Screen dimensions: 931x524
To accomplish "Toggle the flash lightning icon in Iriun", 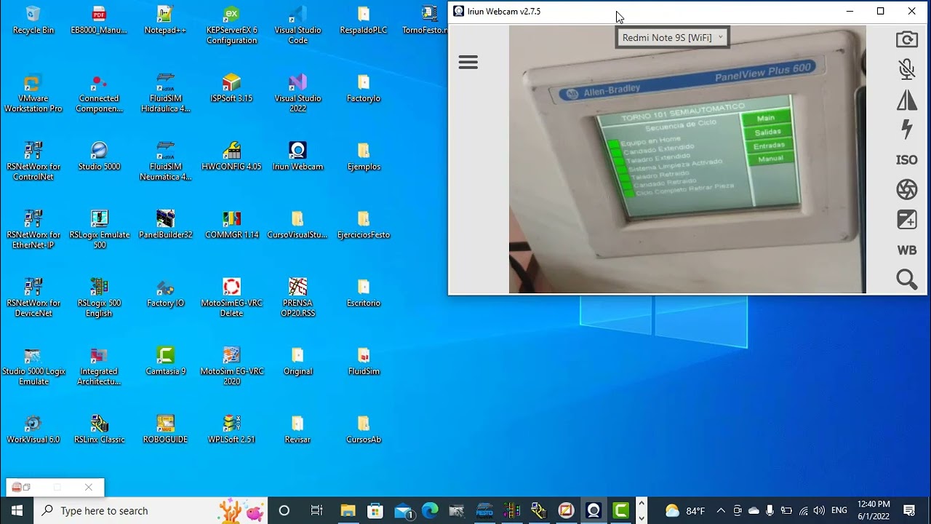I will 906,130.
